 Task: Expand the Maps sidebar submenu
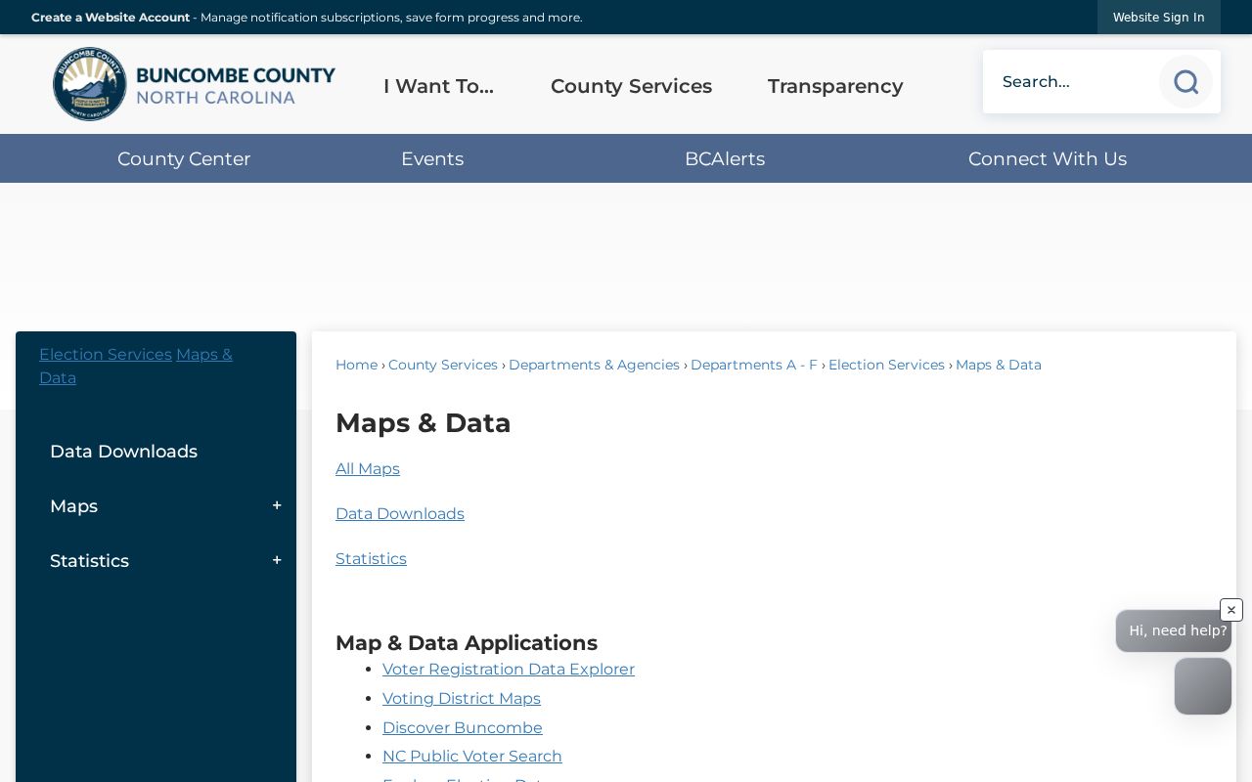(277, 505)
